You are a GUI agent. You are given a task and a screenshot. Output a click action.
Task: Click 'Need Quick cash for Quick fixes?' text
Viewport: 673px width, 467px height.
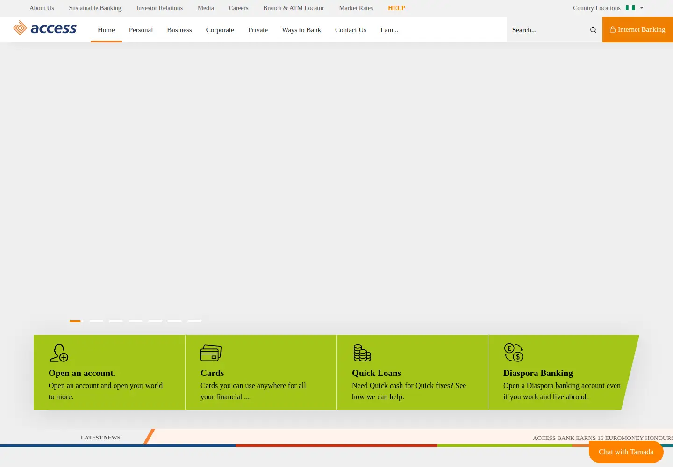[x=402, y=386]
